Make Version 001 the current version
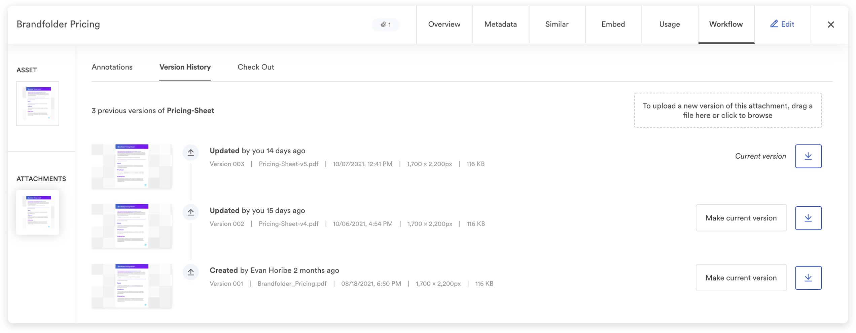This screenshot has height=333, width=856. [x=741, y=278]
